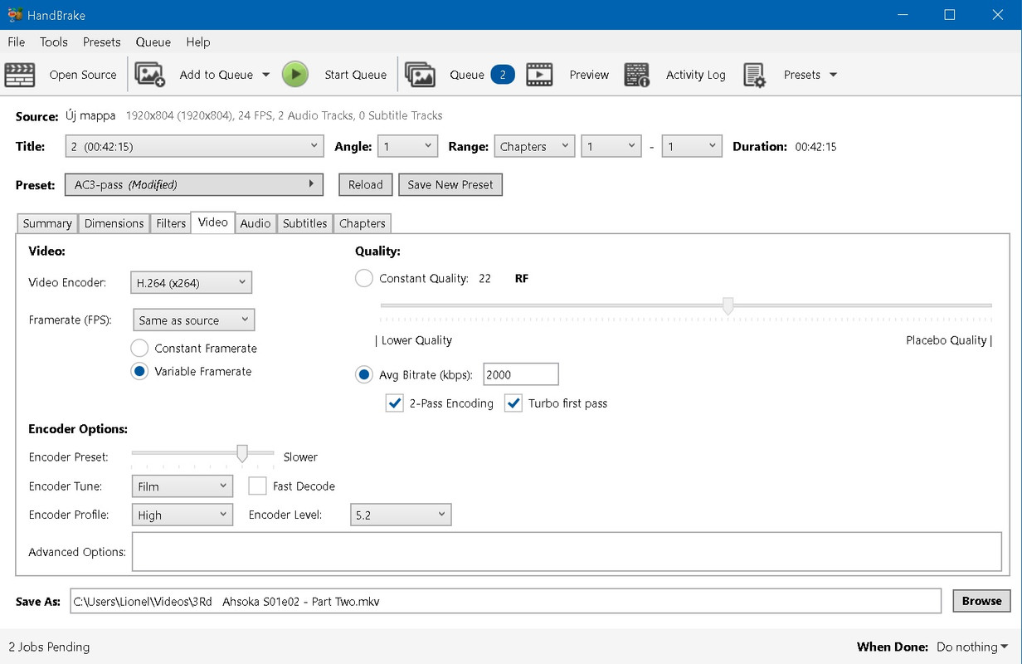
Task: Click the Open Source clapperboard icon
Action: (20, 75)
